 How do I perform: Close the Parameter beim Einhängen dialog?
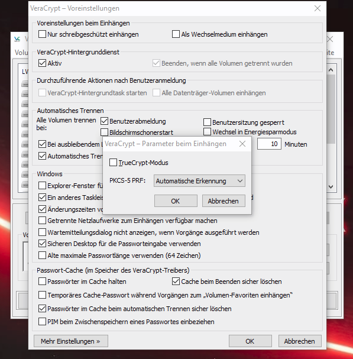tap(242, 144)
